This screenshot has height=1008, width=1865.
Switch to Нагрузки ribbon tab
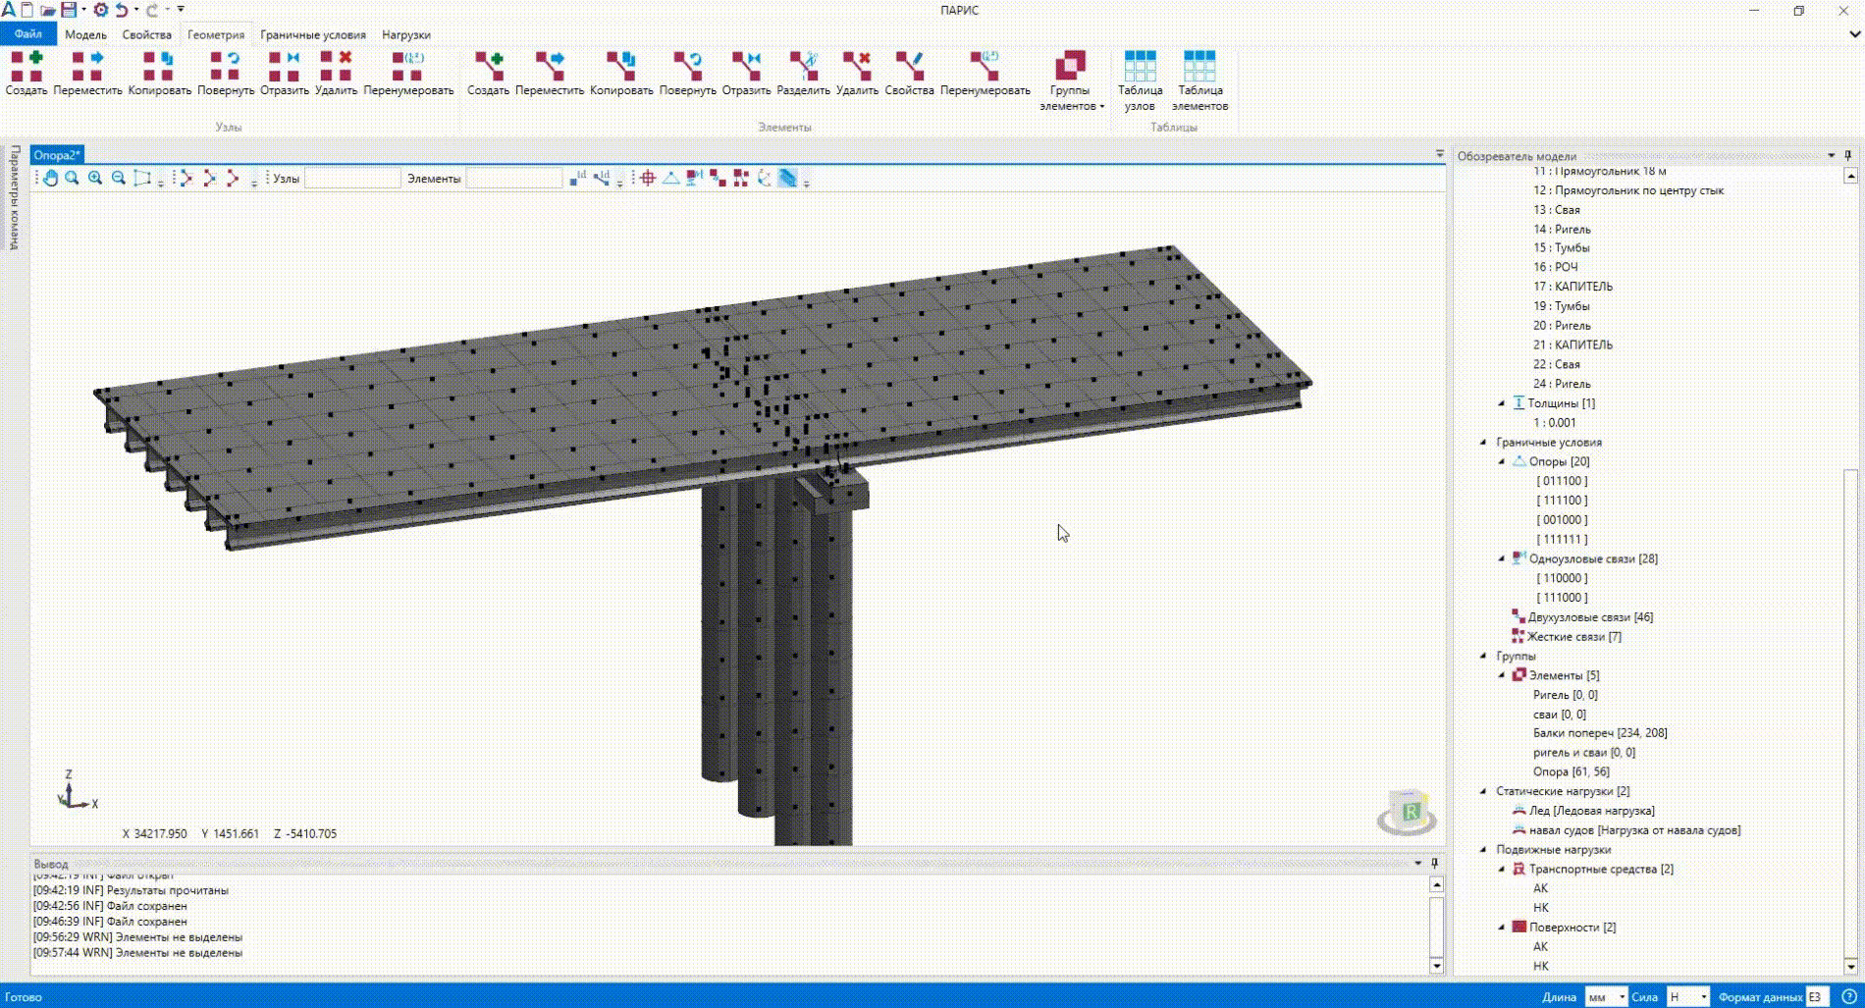tap(406, 34)
